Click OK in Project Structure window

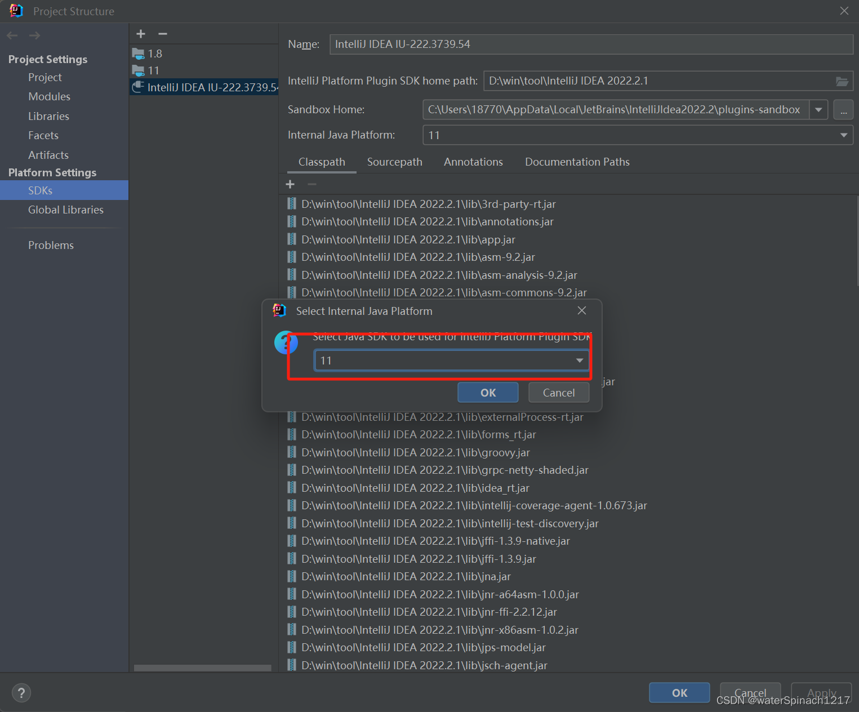point(679,693)
